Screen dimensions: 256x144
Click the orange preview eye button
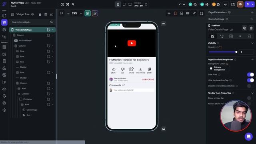(x=240, y=4)
